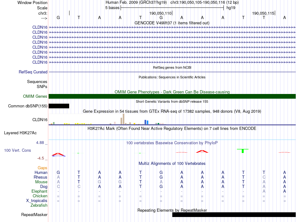Screen dimensions: 296x222
Task: Click the Sequences SNPs track label
Action: click(x=37, y=84)
